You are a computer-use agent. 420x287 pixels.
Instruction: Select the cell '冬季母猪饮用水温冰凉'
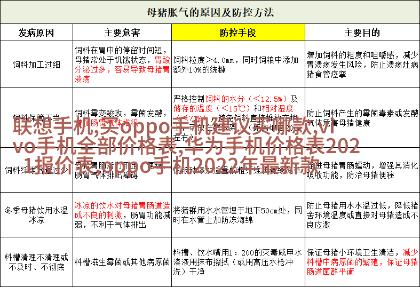coord(36,214)
